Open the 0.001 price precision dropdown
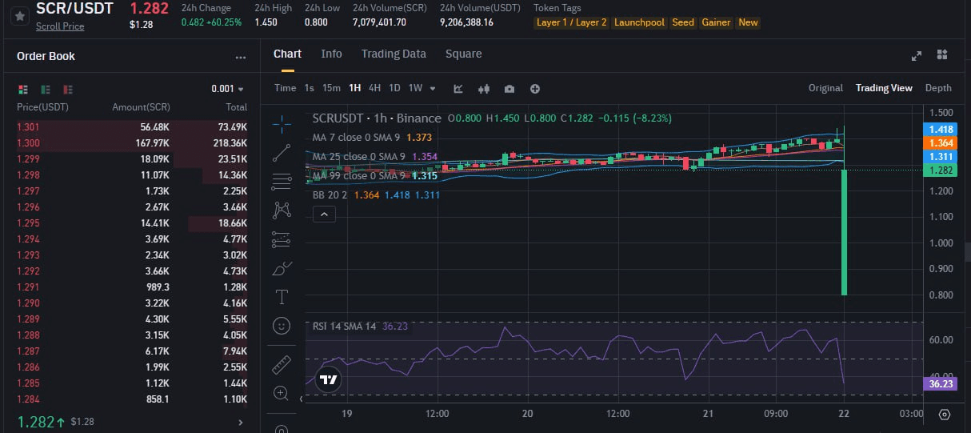This screenshot has width=971, height=433. [228, 89]
